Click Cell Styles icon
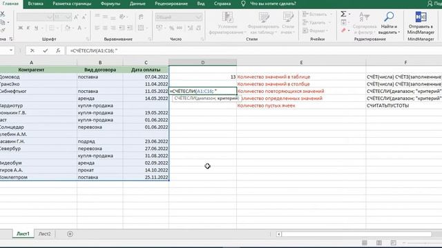The width and height of the screenshot is (442, 248). click(288, 17)
